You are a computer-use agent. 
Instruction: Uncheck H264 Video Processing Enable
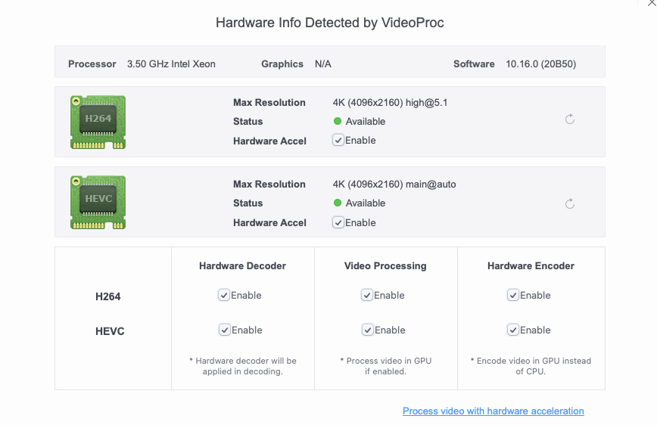point(367,295)
